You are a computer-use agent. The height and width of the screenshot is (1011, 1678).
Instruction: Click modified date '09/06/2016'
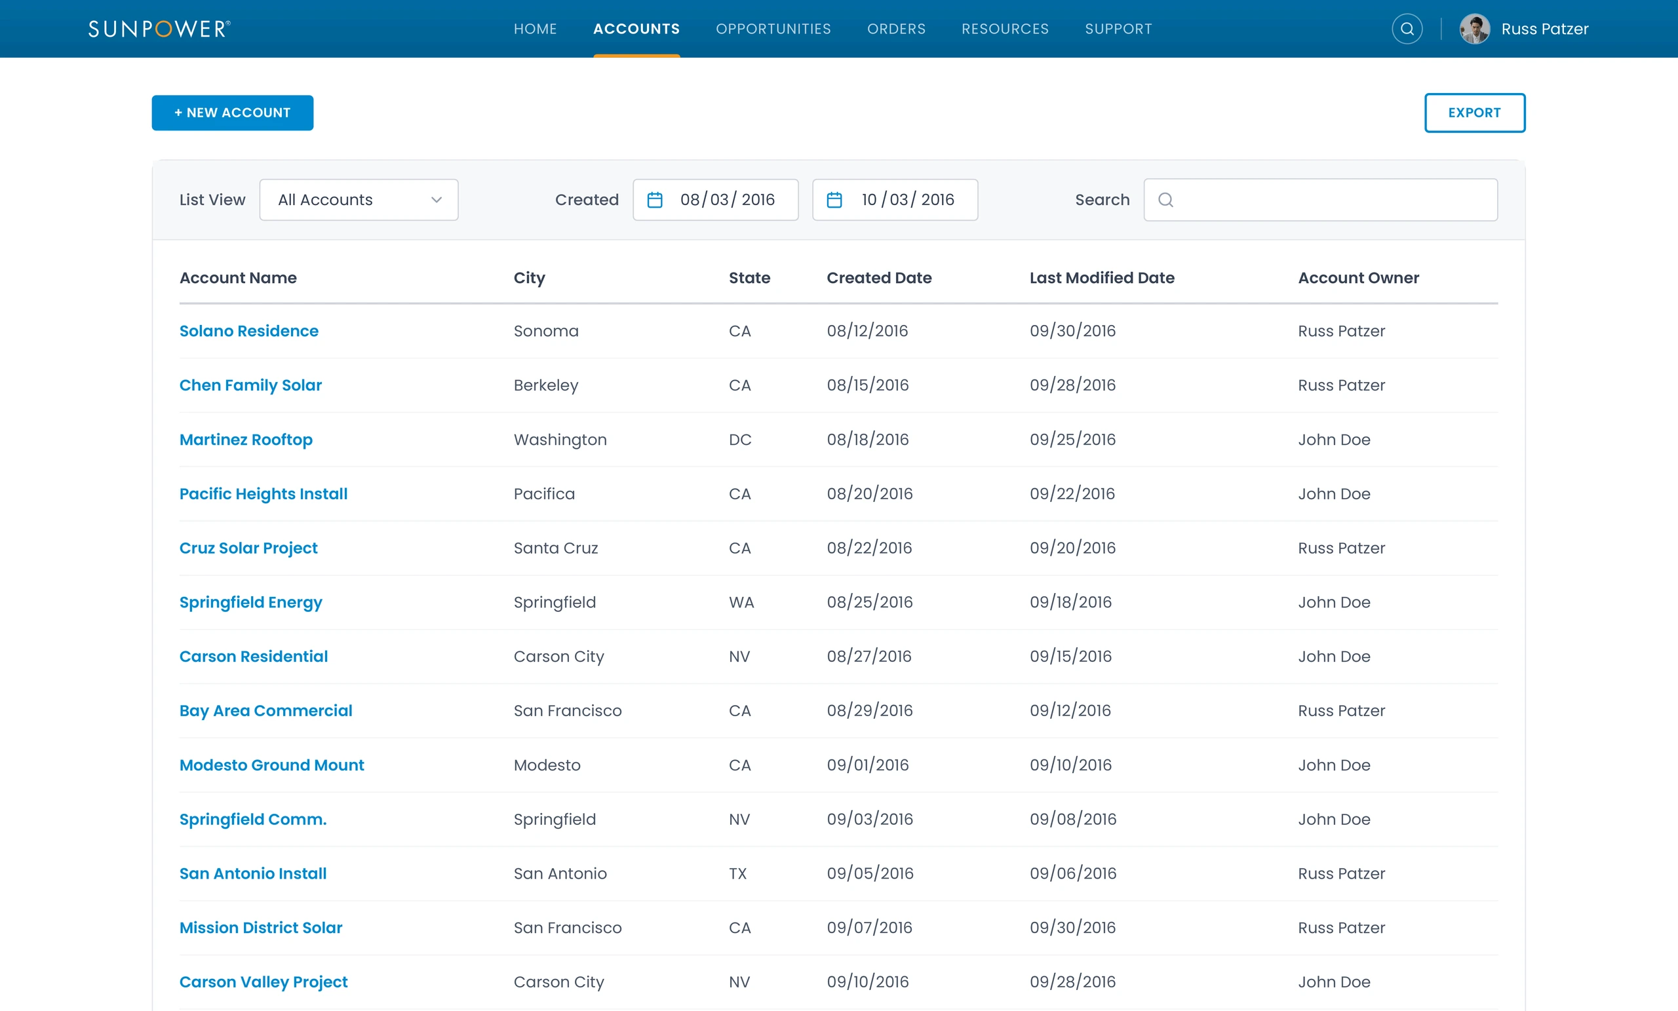(x=1072, y=873)
